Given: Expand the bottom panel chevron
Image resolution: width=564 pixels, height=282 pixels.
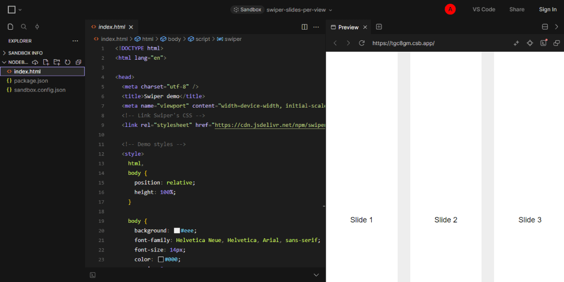Looking at the screenshot, I should [316, 275].
